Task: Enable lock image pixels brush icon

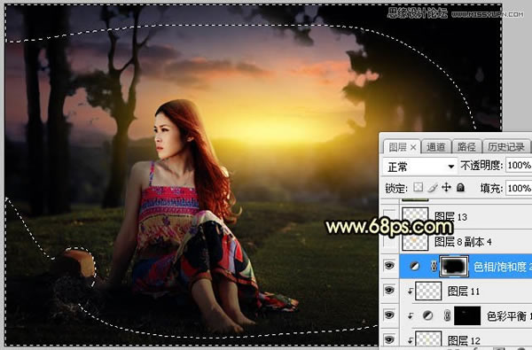Action: click(x=433, y=188)
